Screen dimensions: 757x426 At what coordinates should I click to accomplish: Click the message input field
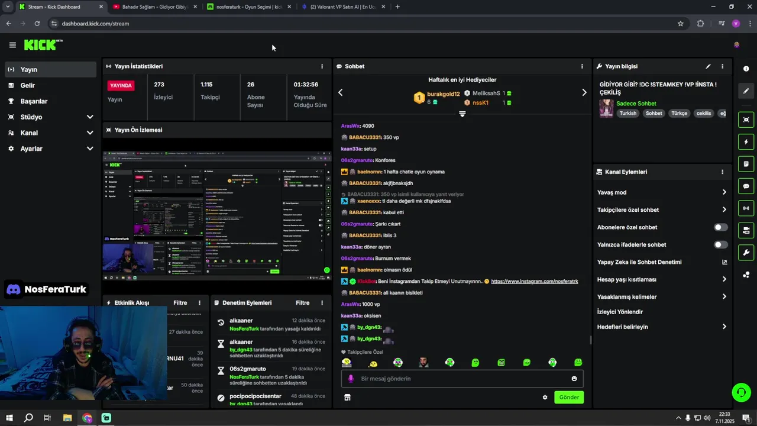462,379
